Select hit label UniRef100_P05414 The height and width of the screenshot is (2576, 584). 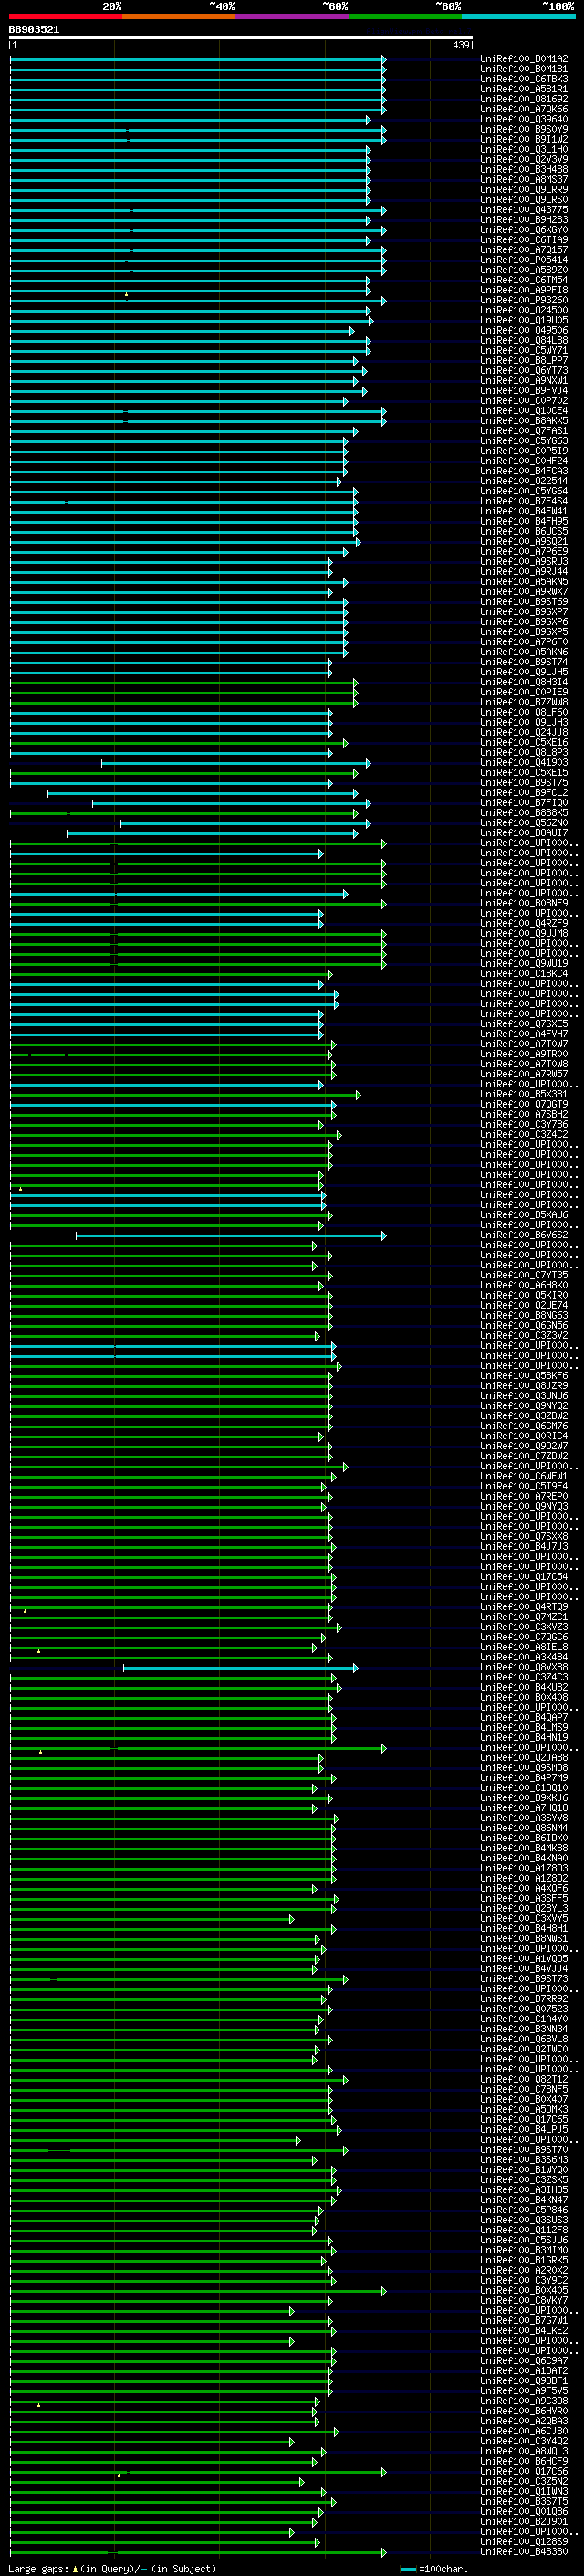pos(524,260)
